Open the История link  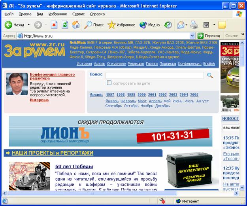[84, 64]
